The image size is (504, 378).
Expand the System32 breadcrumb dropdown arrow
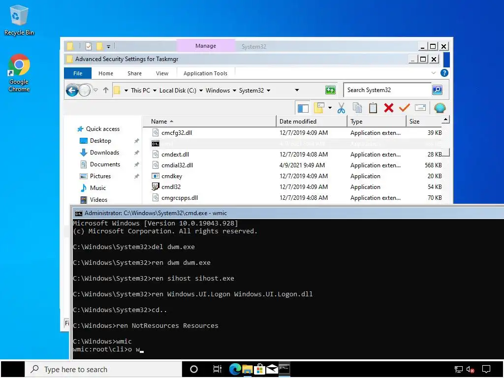[x=268, y=91]
